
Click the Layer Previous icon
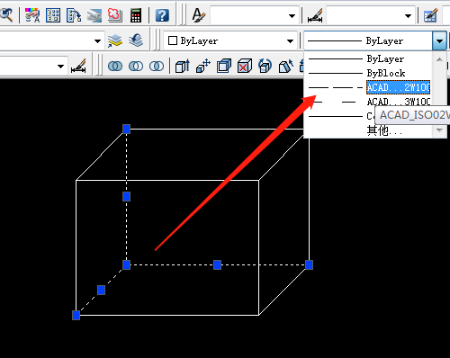136,40
